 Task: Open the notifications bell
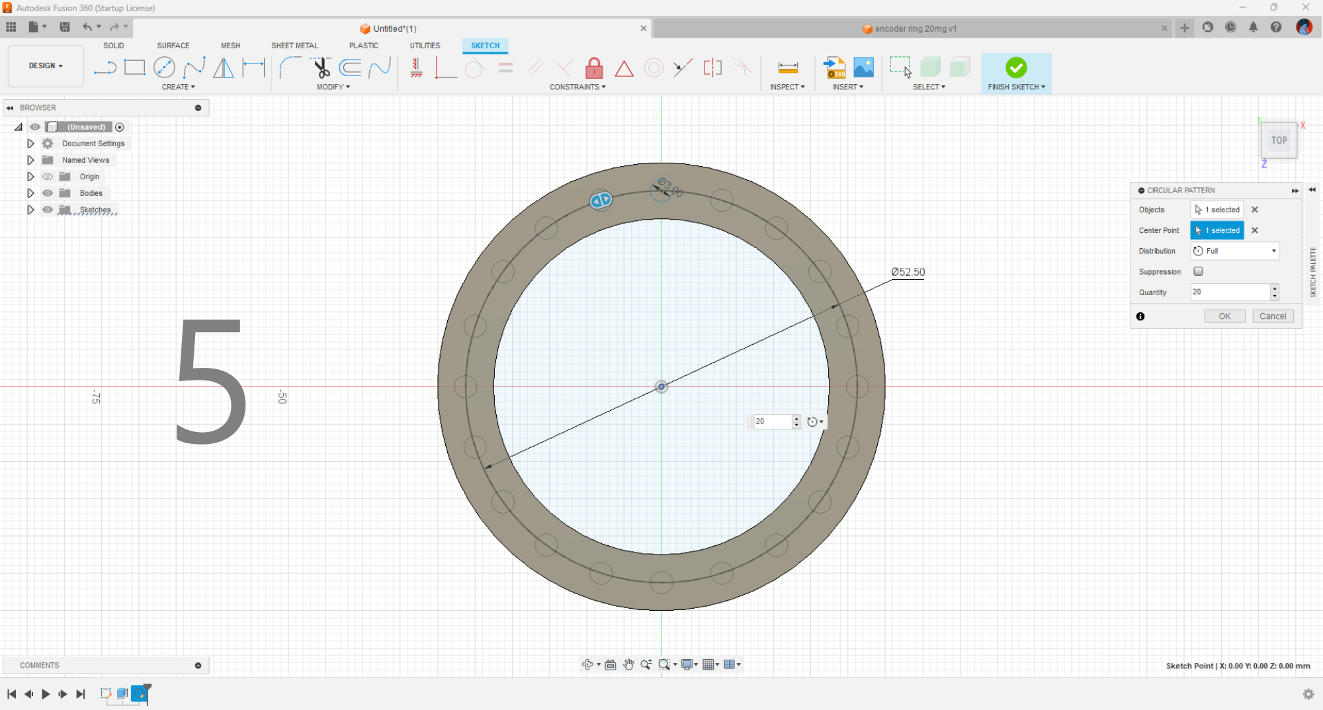[x=1254, y=27]
